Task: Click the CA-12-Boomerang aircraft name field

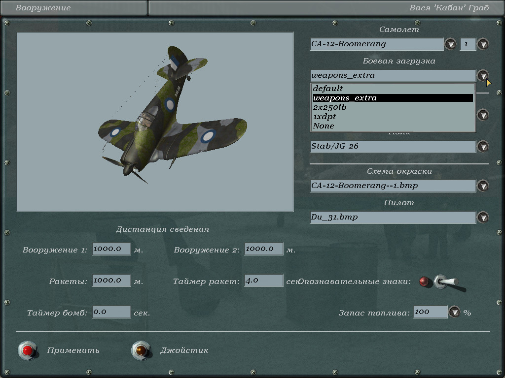Action: [x=376, y=44]
